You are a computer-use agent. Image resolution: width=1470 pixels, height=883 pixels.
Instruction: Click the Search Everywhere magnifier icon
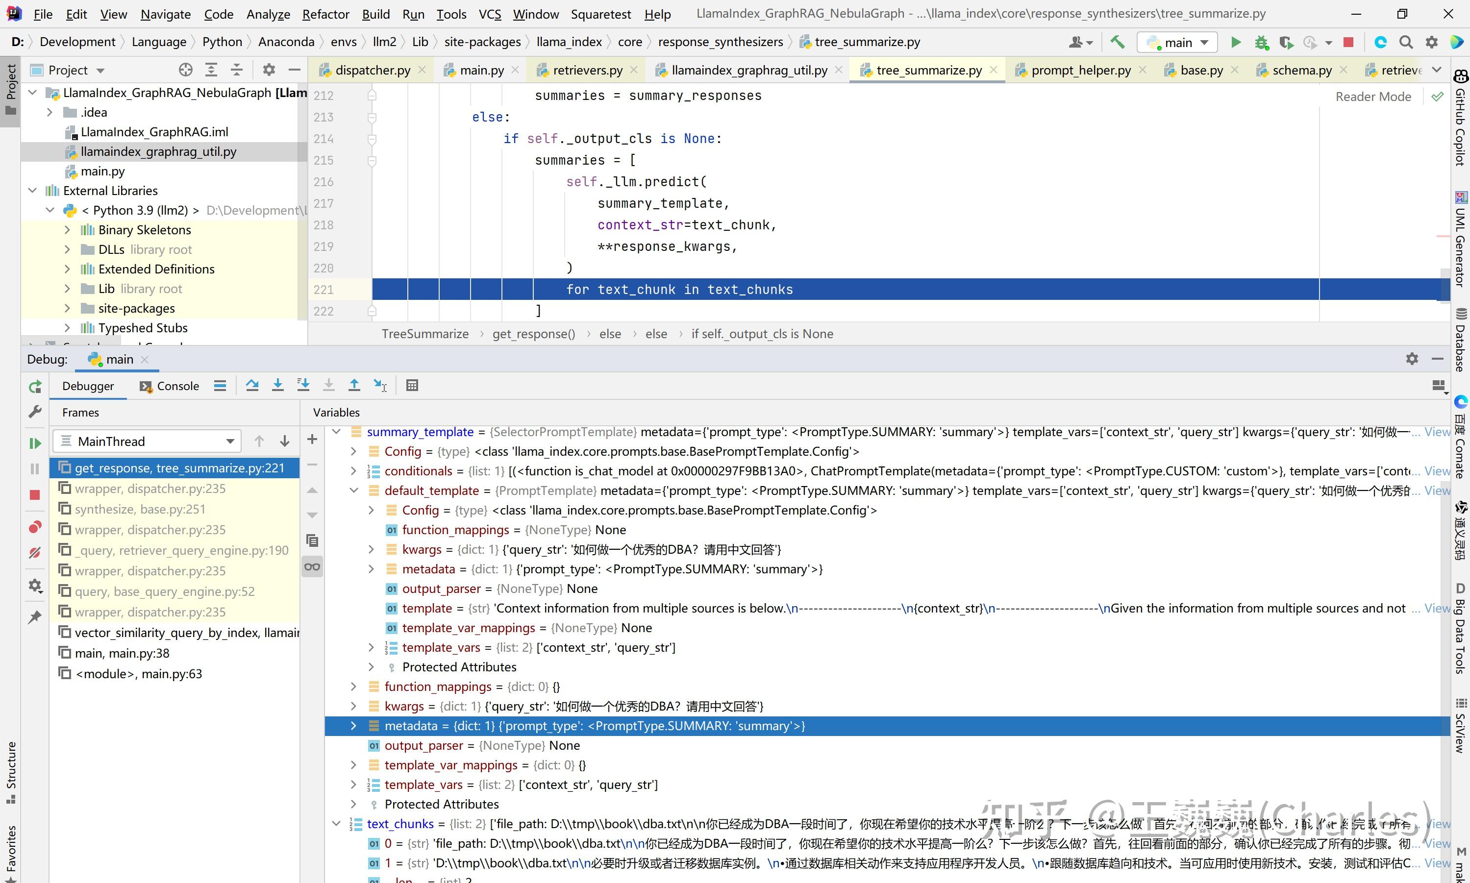pyautogui.click(x=1406, y=42)
